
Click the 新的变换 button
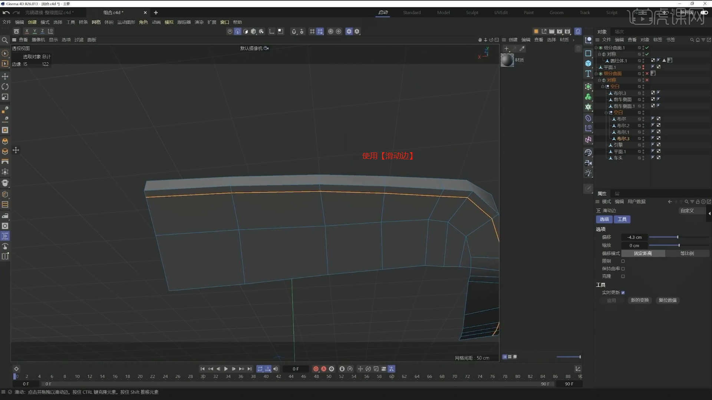pyautogui.click(x=640, y=300)
